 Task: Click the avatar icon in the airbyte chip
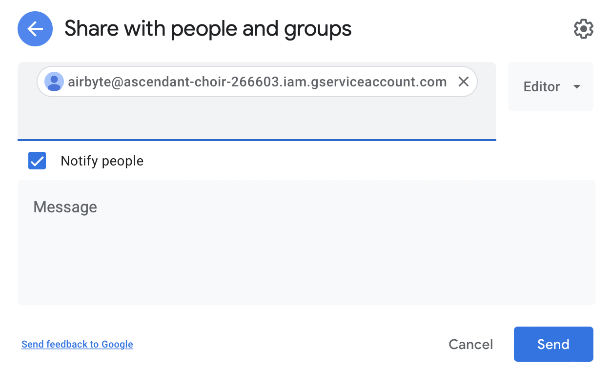tap(54, 82)
